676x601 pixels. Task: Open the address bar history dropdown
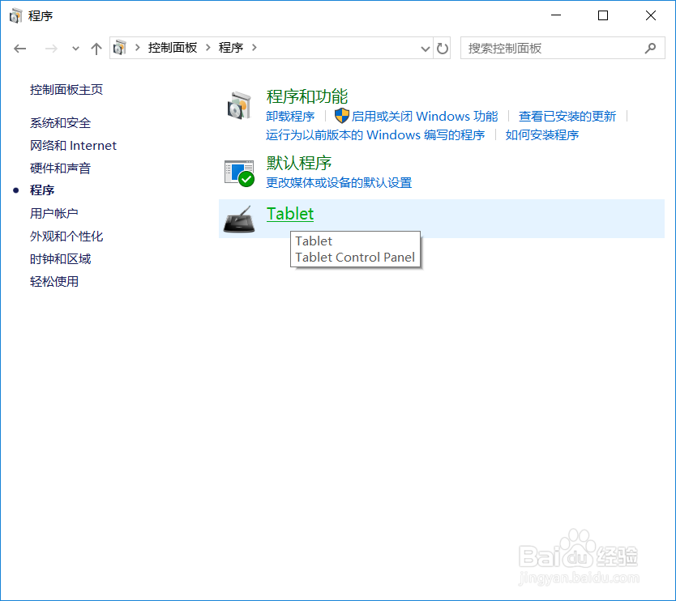click(425, 49)
